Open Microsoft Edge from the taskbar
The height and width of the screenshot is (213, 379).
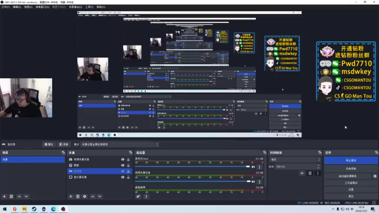click(54, 209)
